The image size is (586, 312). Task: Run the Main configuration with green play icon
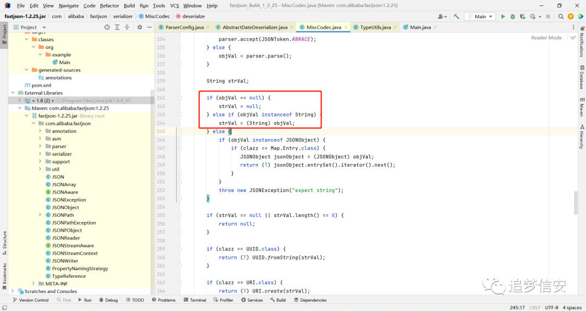pyautogui.click(x=503, y=16)
